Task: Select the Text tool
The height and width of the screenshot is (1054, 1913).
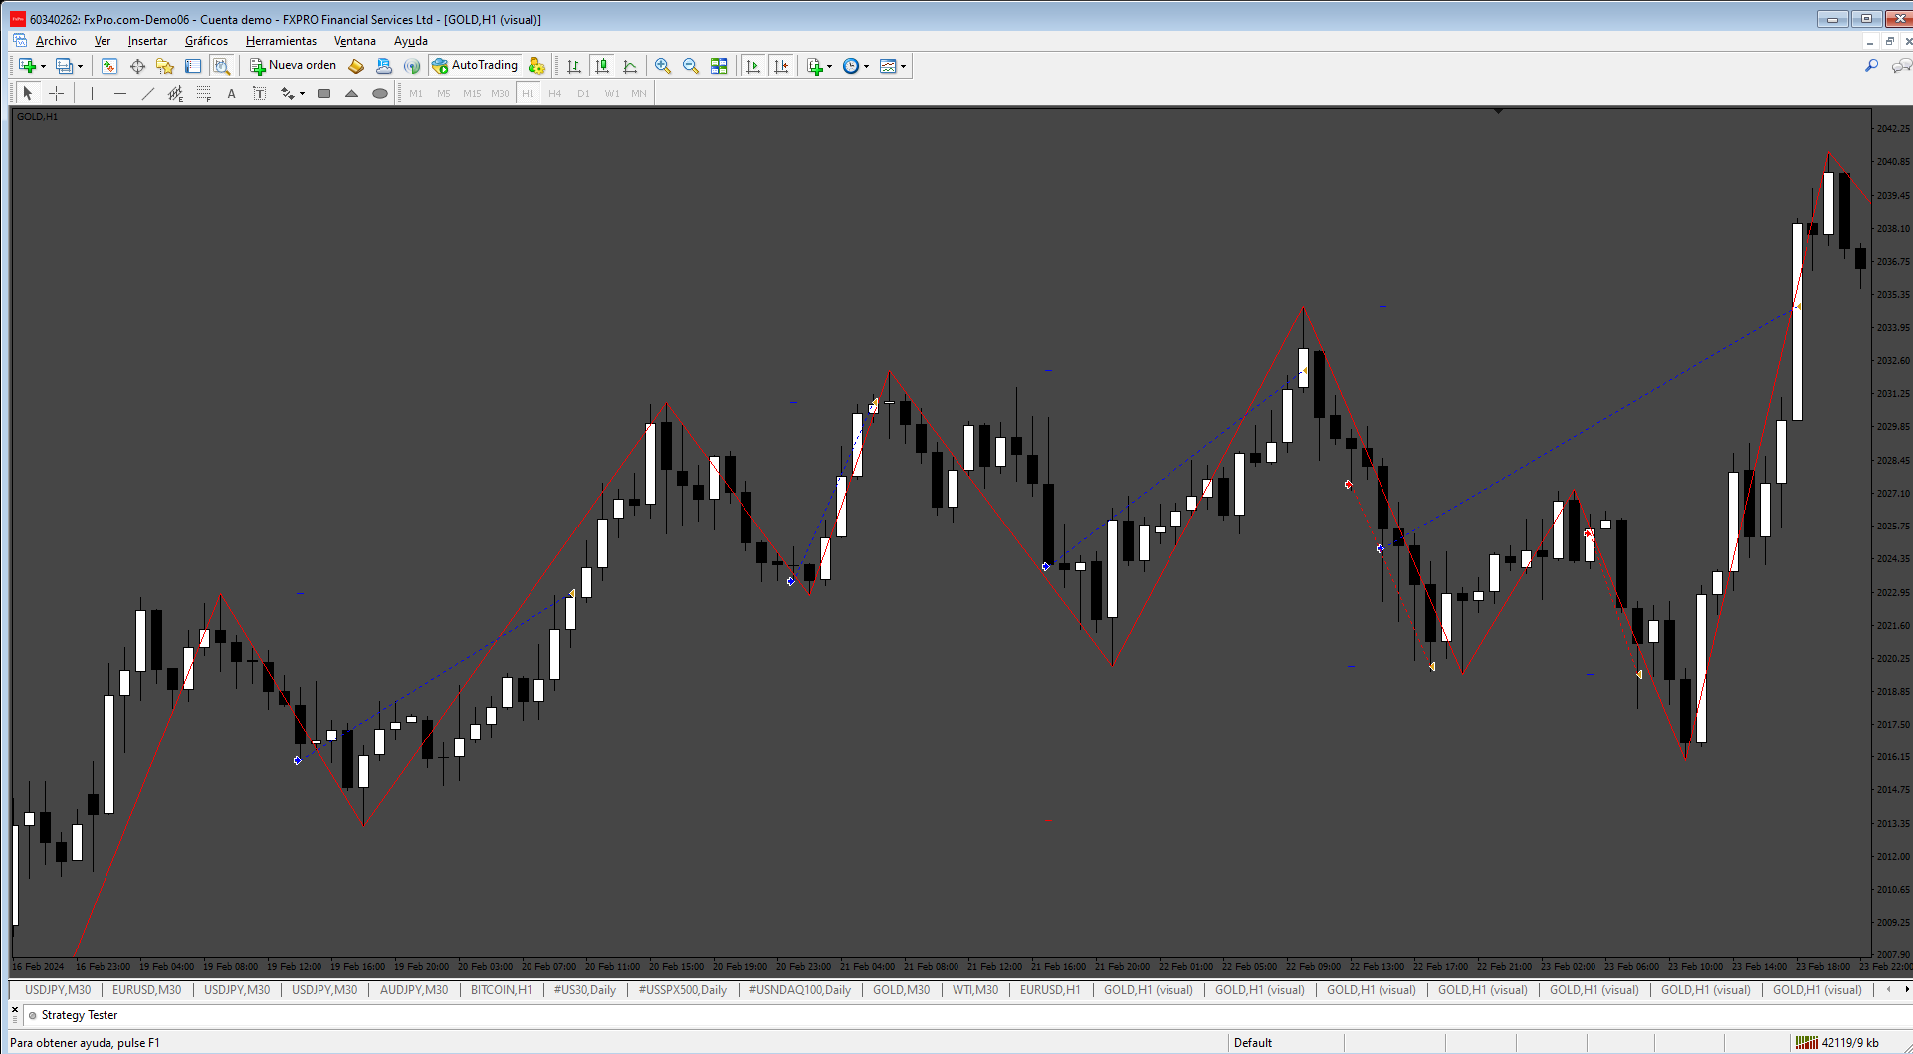Action: (232, 93)
